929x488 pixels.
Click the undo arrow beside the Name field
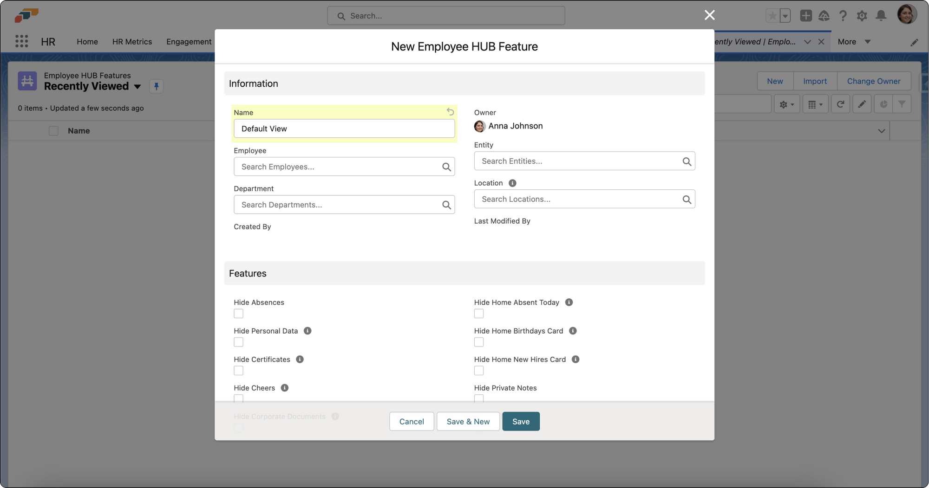(x=450, y=112)
